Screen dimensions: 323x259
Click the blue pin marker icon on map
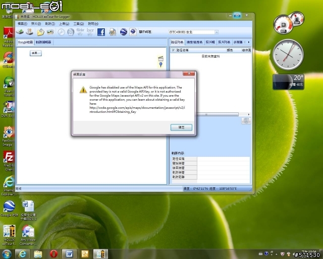pos(160,65)
